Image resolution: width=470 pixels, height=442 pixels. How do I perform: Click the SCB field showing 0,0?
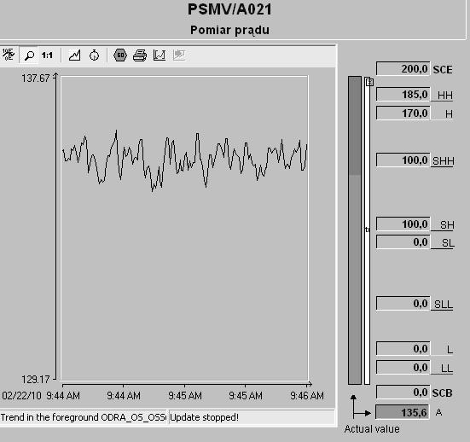(x=403, y=393)
